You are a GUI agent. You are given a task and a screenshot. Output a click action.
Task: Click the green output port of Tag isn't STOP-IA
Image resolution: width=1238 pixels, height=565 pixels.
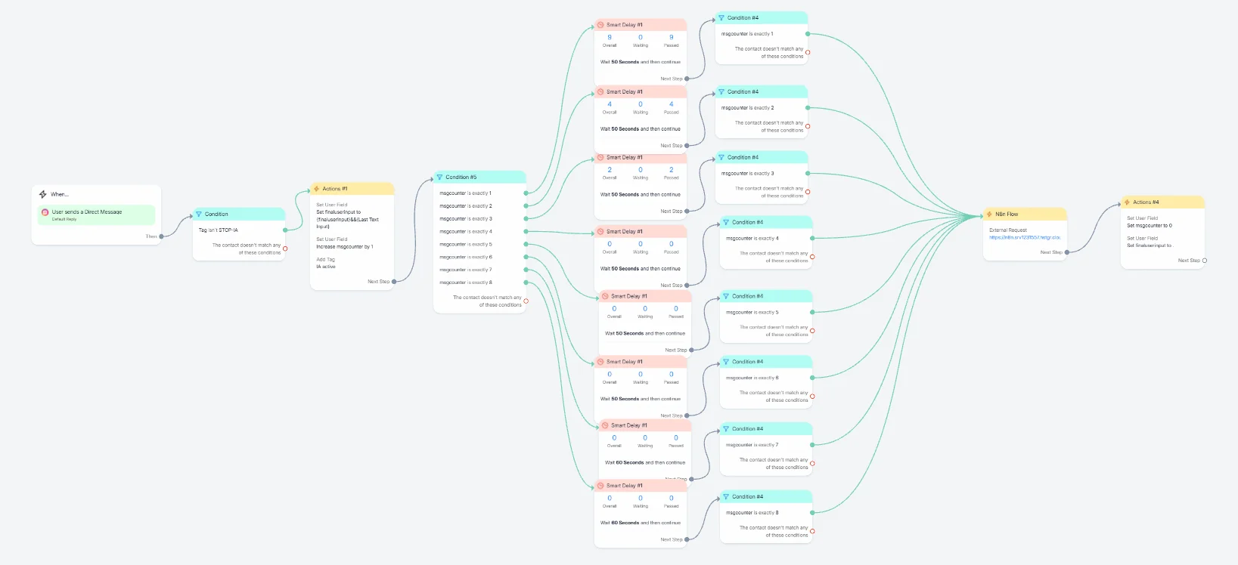(x=285, y=230)
